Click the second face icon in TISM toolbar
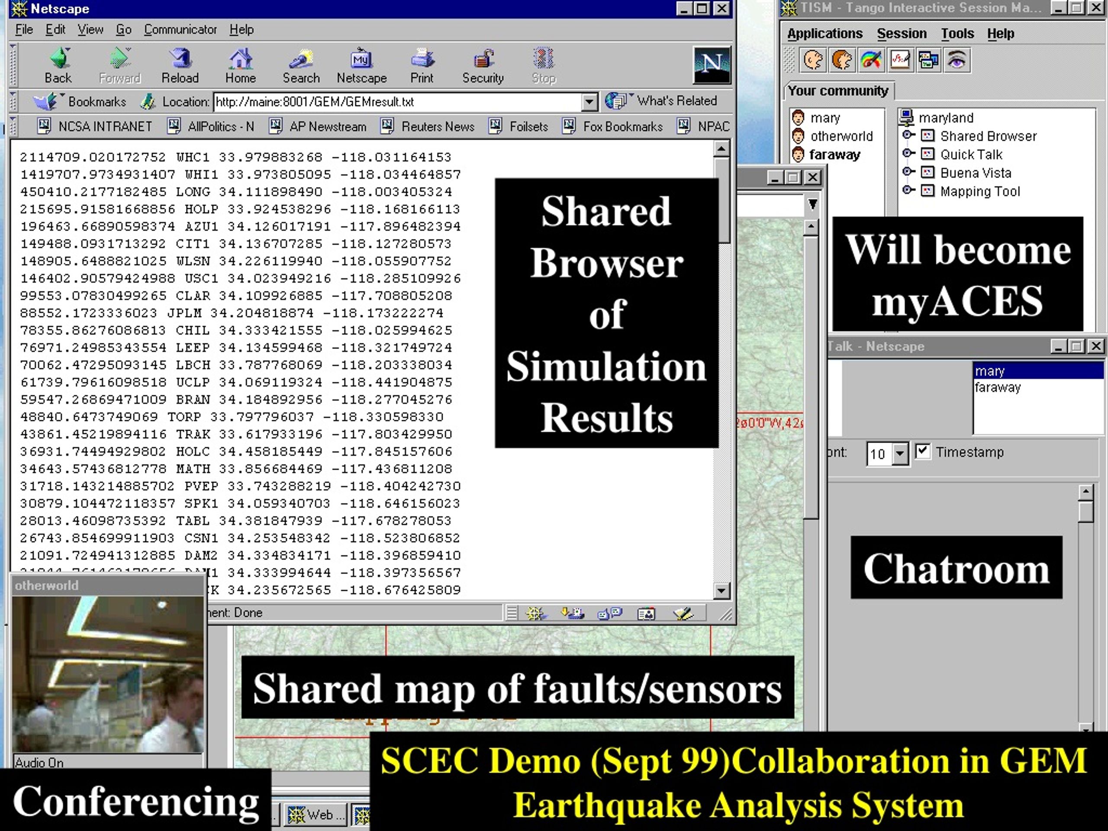Viewport: 1108px width, 831px height. (x=842, y=61)
